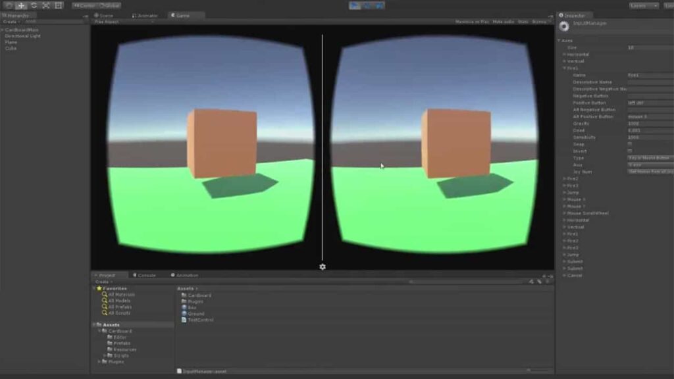Open Hierarchy Create dropdown

(x=12, y=22)
